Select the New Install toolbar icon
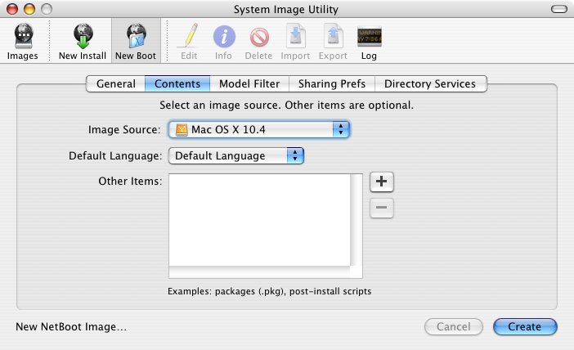574x350 pixels. (83, 36)
